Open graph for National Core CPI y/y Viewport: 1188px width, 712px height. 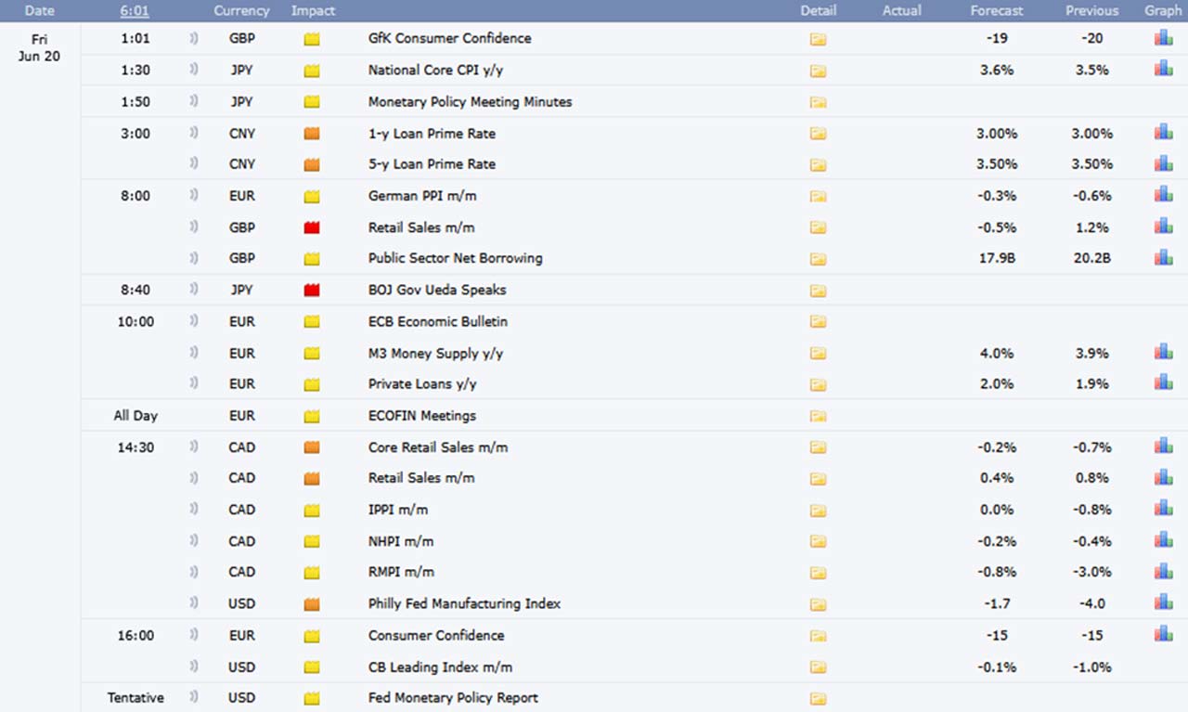pyautogui.click(x=1163, y=70)
